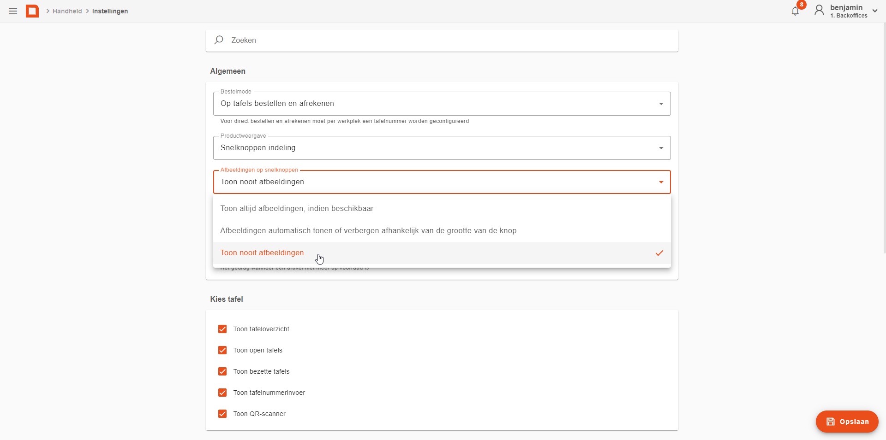This screenshot has height=440, width=886.
Task: Expand the benjamin account chevron
Action: pos(875,11)
